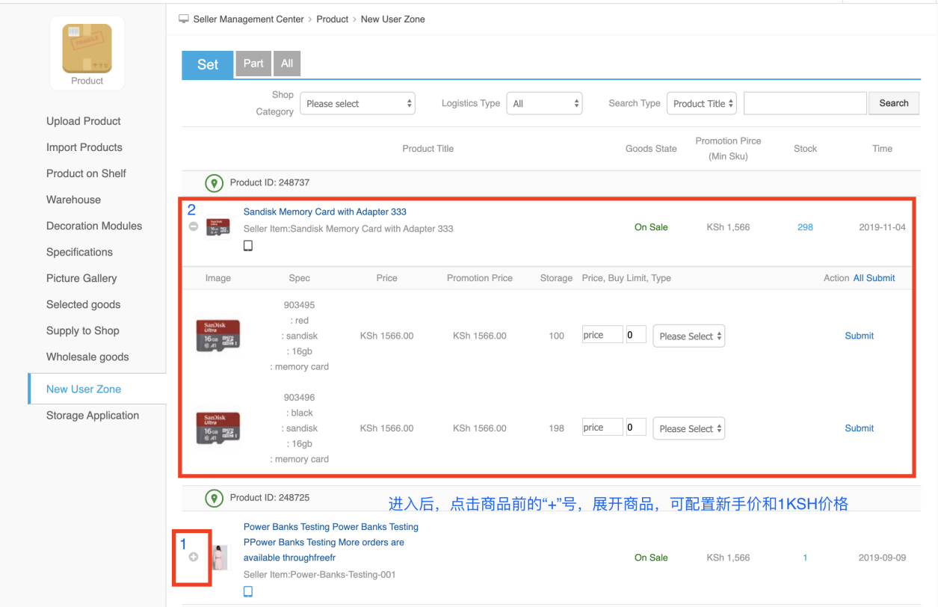Click the mobile device icon under Sandisk product
Viewport: 938px width, 607px height.
point(248,246)
